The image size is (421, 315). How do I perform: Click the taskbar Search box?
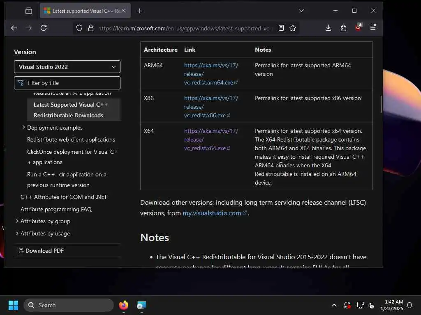pyautogui.click(x=69, y=305)
